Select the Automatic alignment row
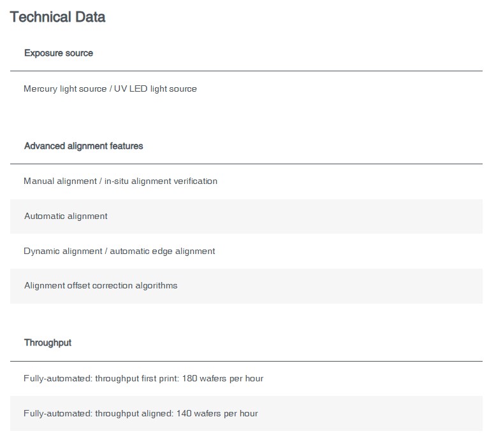This screenshot has height=438, width=496. point(246,216)
